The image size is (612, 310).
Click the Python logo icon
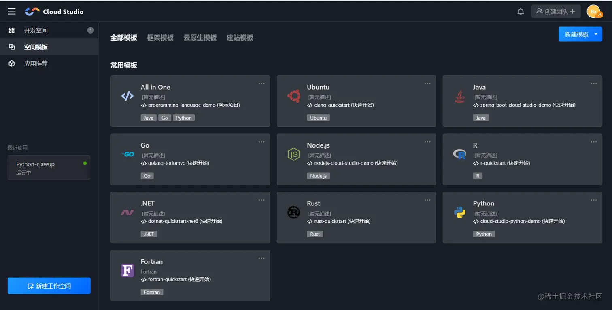coord(459,212)
